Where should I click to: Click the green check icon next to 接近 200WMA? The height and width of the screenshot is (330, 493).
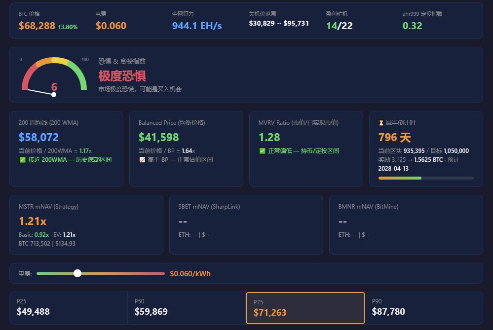pos(22,160)
